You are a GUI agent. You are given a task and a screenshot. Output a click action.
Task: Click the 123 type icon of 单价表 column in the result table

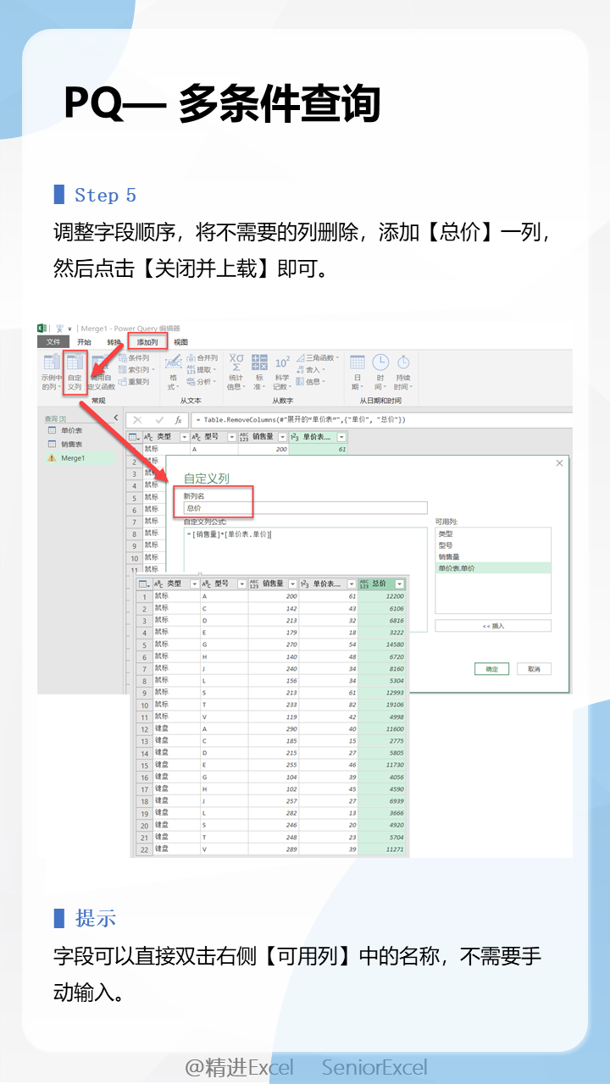click(307, 584)
